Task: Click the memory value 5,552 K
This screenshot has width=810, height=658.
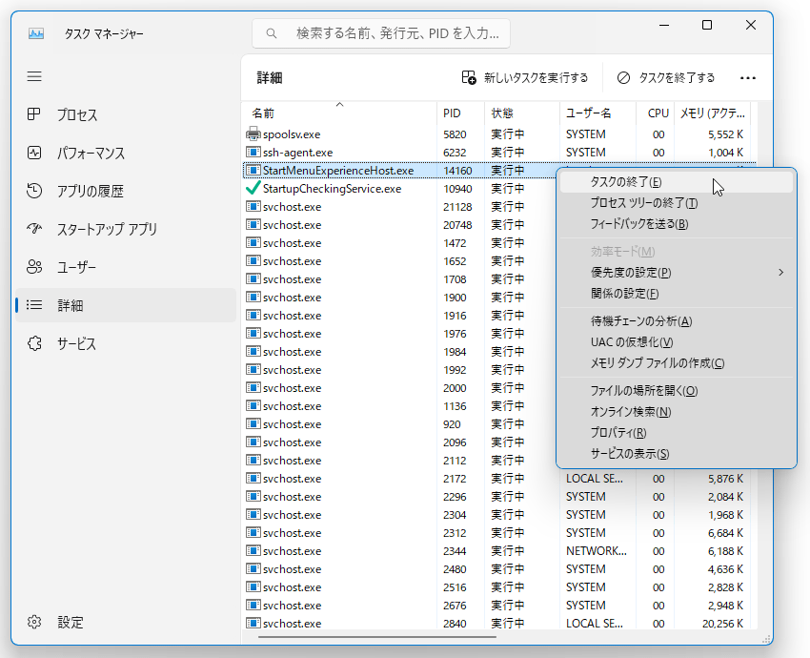Action: click(726, 134)
